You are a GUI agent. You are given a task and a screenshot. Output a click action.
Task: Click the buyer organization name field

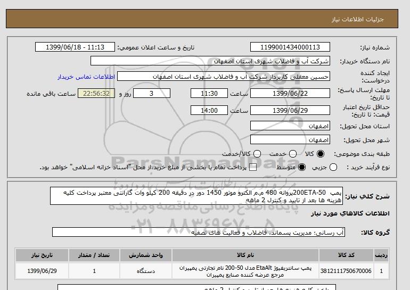pos(210,61)
